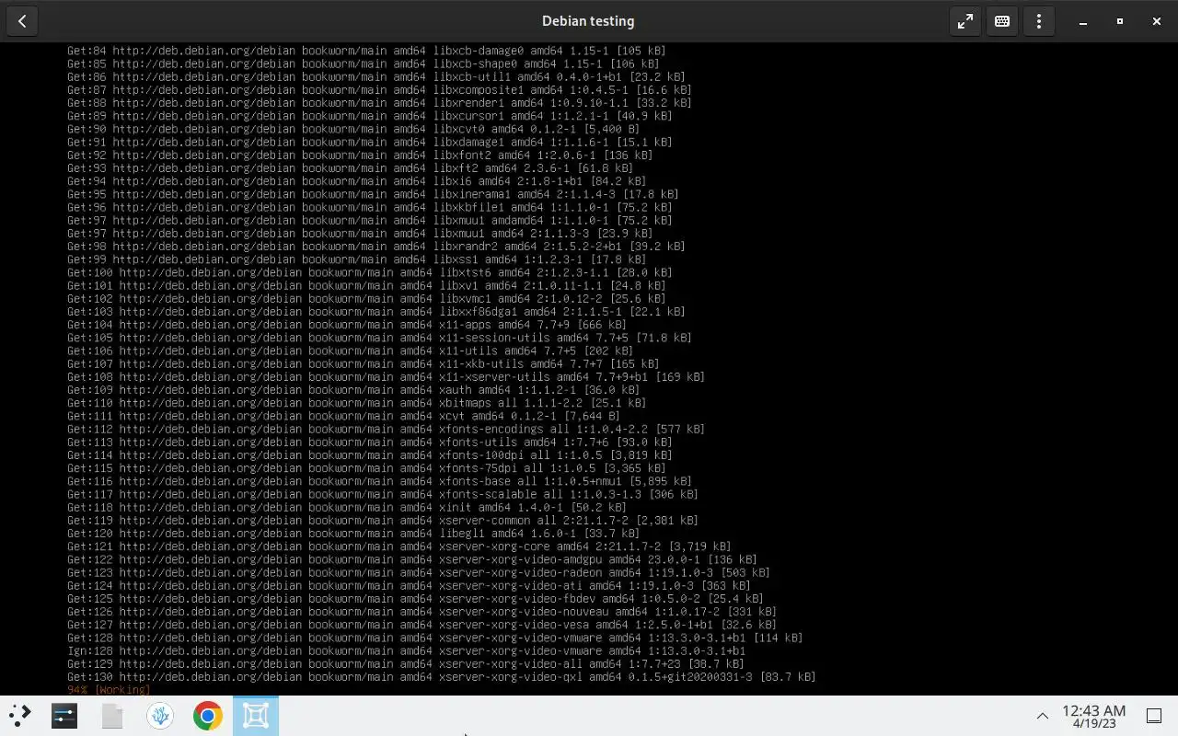Click the Get:90 libxcvt0 line
This screenshot has height=736, width=1178.
point(352,129)
